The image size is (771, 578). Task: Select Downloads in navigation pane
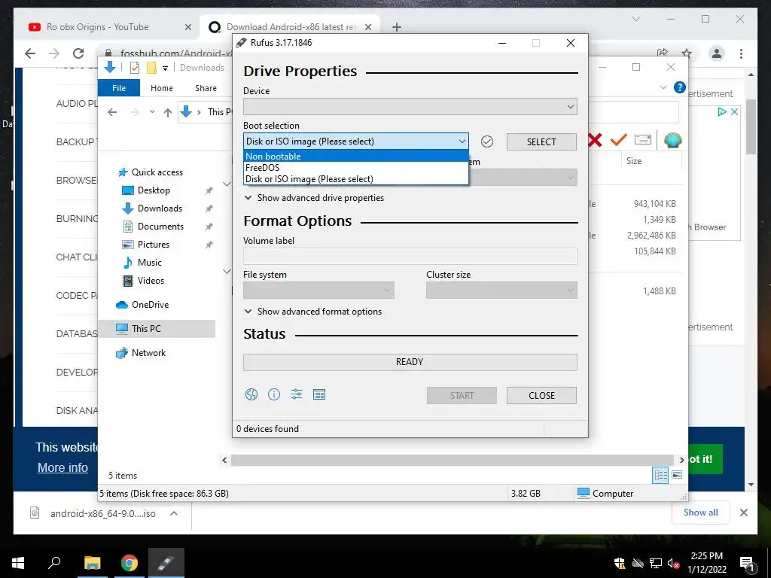160,208
